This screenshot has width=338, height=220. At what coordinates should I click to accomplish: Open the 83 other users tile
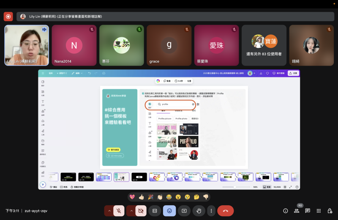(x=264, y=45)
